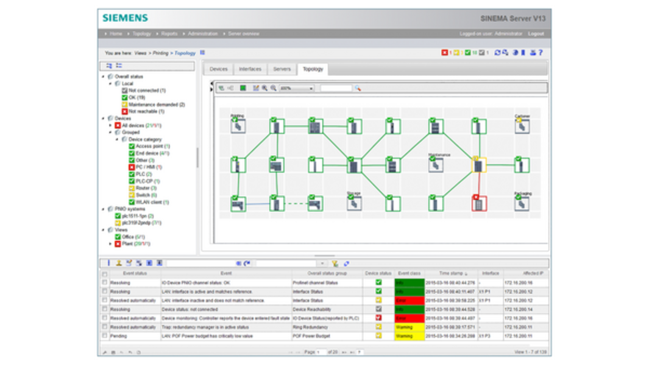Tick checkbox for 'Device status: not connected' event

click(x=105, y=309)
